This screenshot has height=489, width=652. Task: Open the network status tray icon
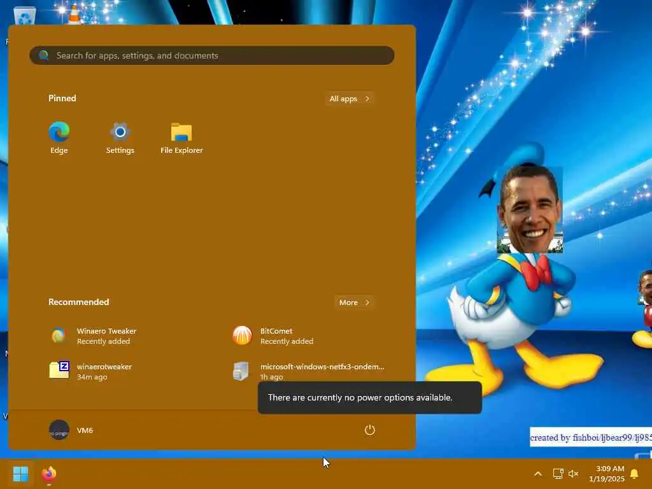(558, 474)
